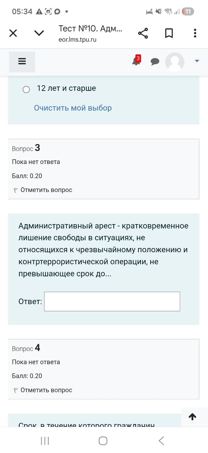The width and height of the screenshot is (208, 453).
Task: Open the profile dropdown next to the avatar
Action: point(196,62)
